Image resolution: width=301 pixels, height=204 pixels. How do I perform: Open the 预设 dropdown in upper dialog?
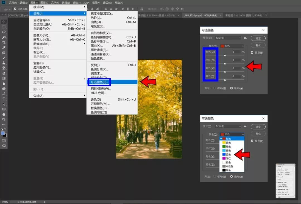[228, 38]
